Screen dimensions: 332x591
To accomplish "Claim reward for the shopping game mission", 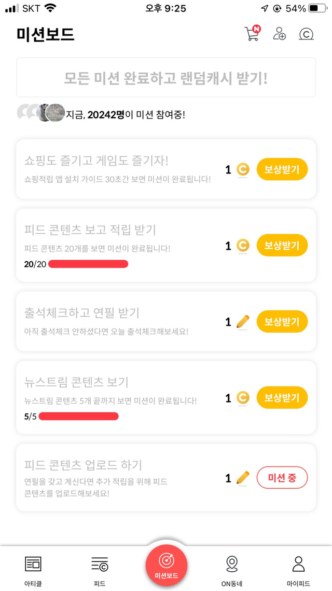I will point(282,169).
